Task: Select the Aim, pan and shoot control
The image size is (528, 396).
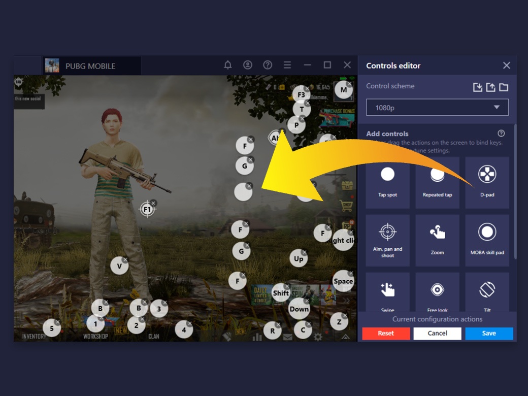Action: pos(387,241)
